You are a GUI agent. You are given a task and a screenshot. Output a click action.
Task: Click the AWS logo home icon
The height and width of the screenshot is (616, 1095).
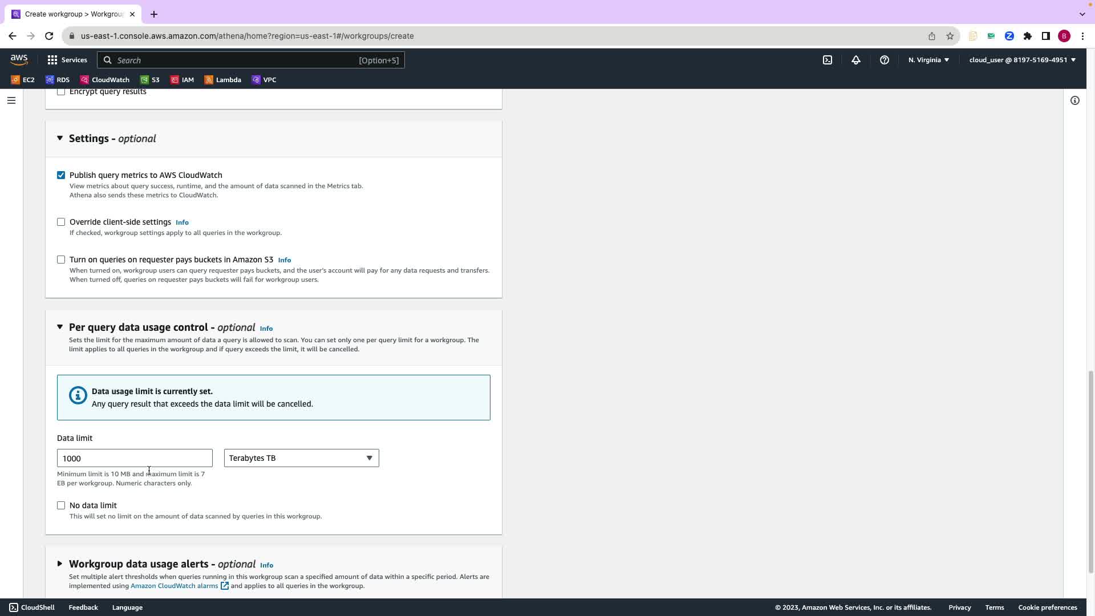click(x=19, y=59)
